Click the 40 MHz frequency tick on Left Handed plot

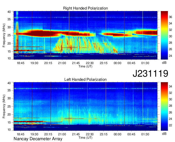tap(9, 83)
